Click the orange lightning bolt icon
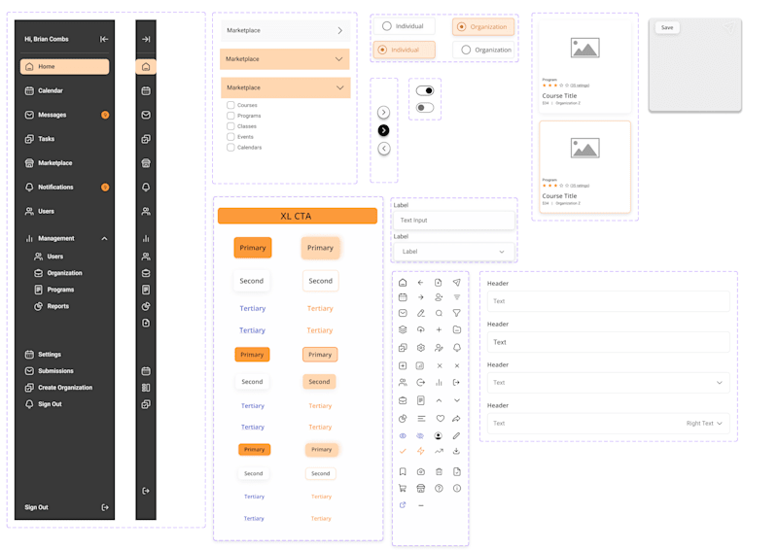 pos(421,451)
